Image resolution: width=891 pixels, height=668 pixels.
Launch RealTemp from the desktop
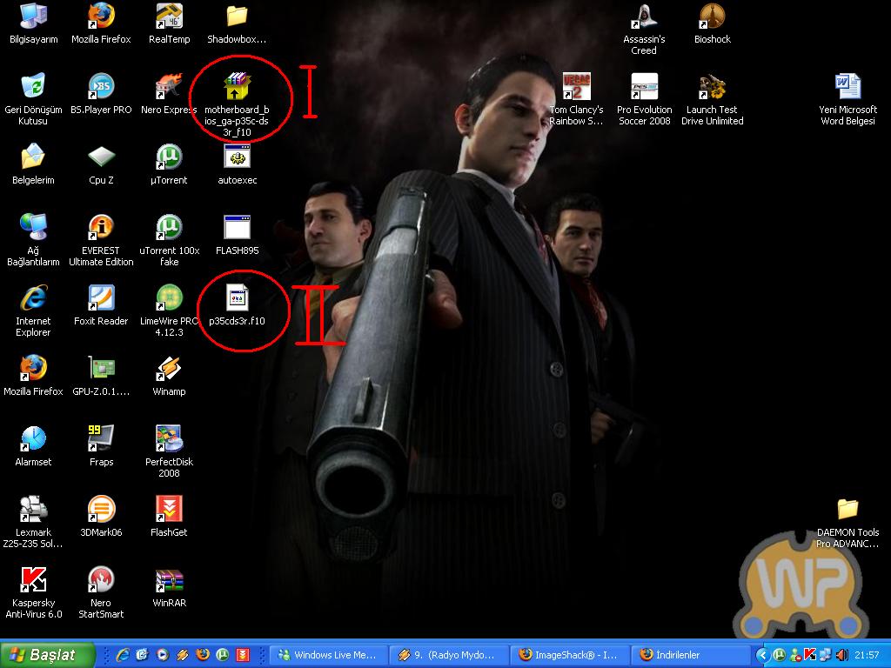tap(170, 24)
